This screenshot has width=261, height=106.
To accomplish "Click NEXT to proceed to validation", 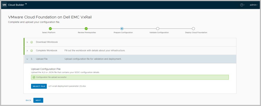I will (38, 100).
